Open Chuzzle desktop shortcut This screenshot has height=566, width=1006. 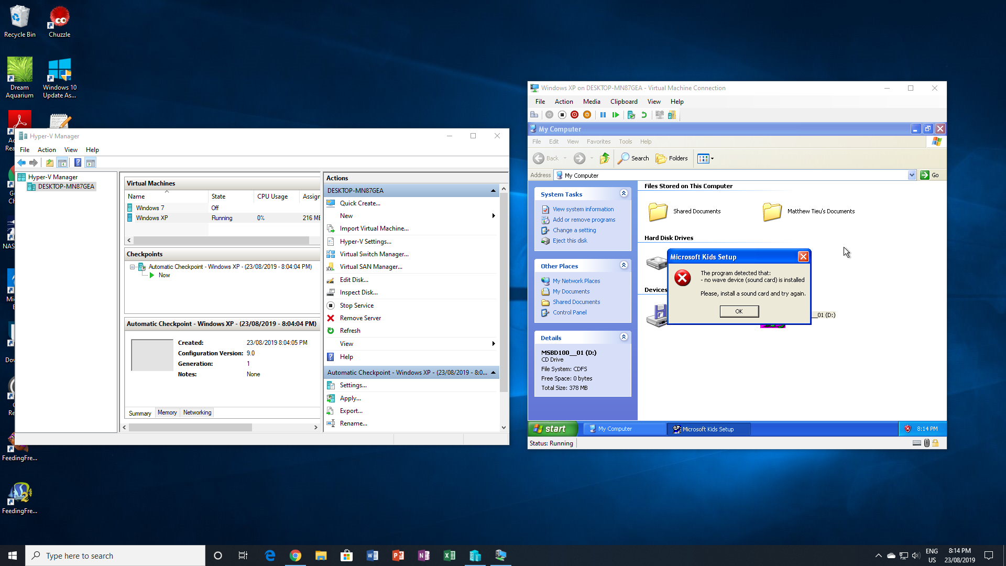(x=59, y=22)
